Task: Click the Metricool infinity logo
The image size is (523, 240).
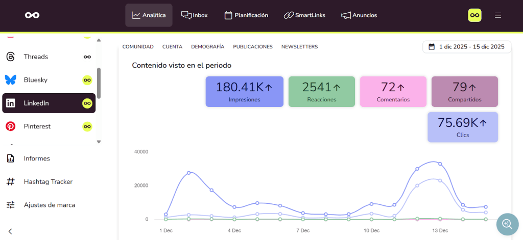Action: [32, 15]
